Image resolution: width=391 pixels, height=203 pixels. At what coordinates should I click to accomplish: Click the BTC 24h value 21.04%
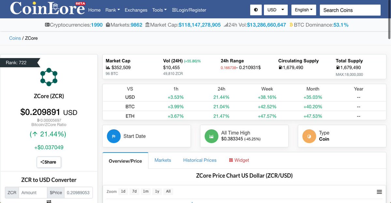point(221,107)
